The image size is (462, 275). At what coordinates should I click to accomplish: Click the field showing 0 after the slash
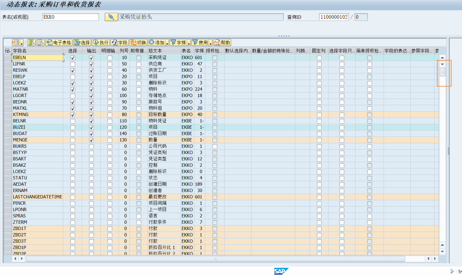(361, 17)
